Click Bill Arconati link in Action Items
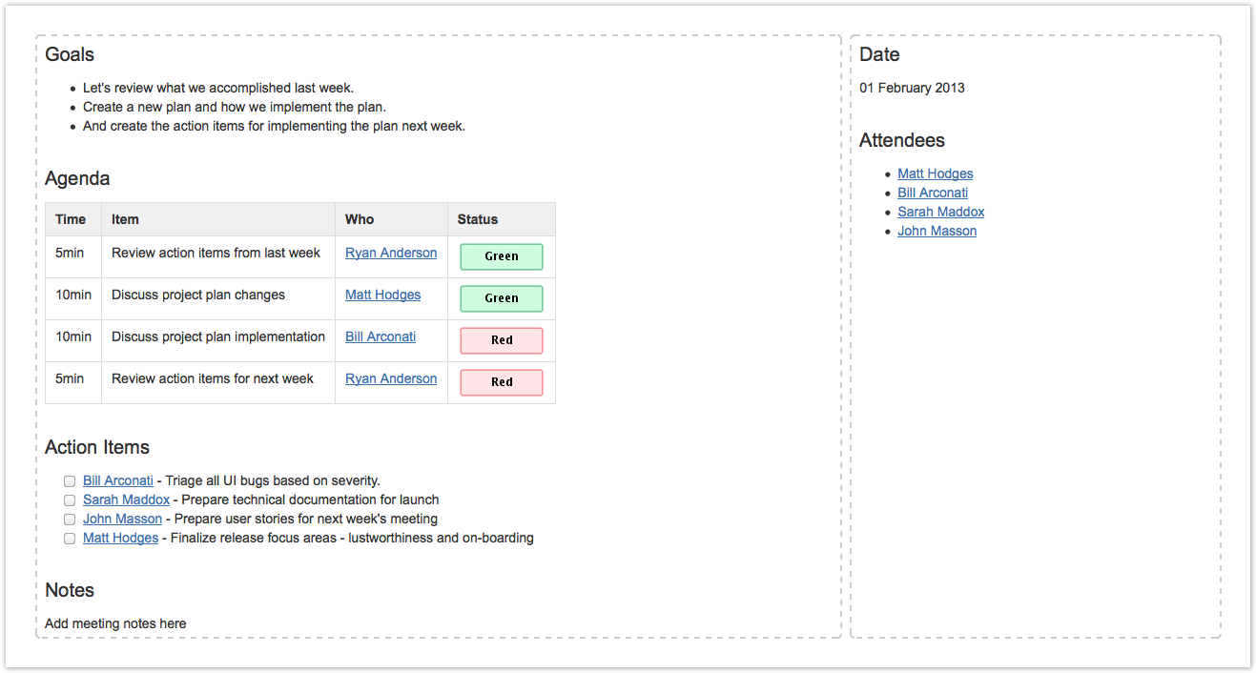This screenshot has width=1256, height=673. click(x=118, y=480)
